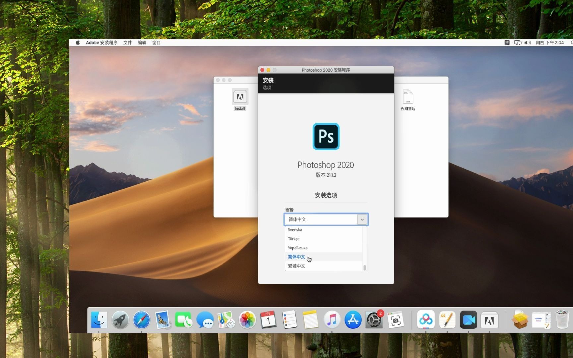Open Adobe installer icon in dock
This screenshot has width=573, height=358.
pos(489,320)
